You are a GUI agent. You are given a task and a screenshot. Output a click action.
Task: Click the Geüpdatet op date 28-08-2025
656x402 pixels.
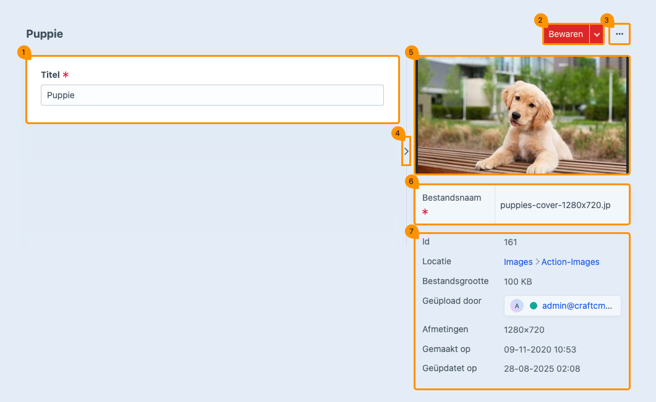tap(542, 369)
